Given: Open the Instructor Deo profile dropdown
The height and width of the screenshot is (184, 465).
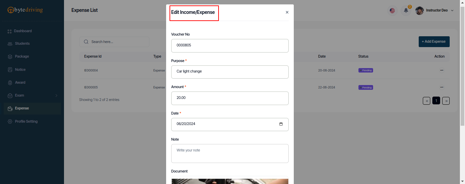Looking at the screenshot, I should click(x=435, y=11).
